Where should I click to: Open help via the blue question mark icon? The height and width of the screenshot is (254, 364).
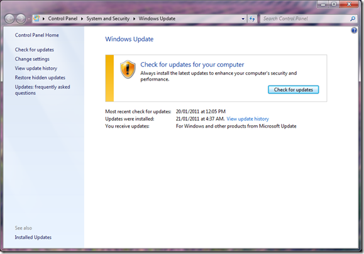click(x=354, y=30)
